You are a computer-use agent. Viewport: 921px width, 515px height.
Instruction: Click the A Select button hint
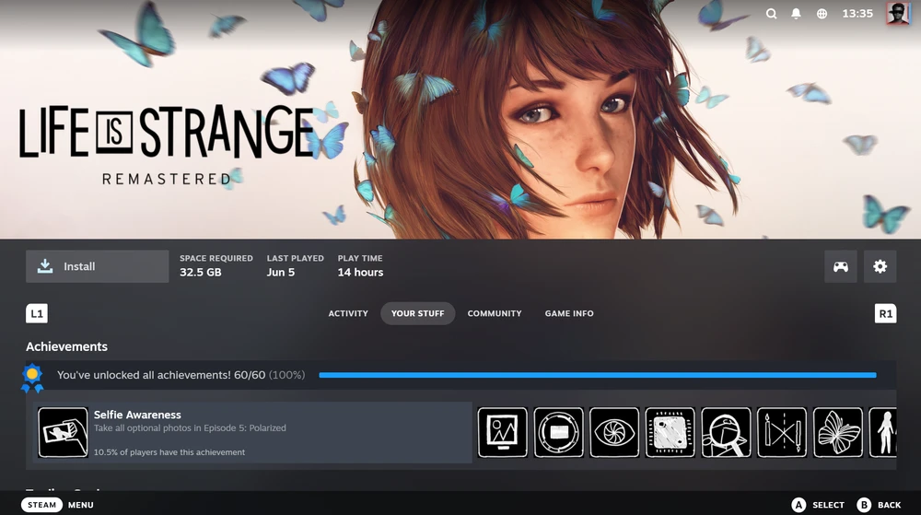click(818, 505)
